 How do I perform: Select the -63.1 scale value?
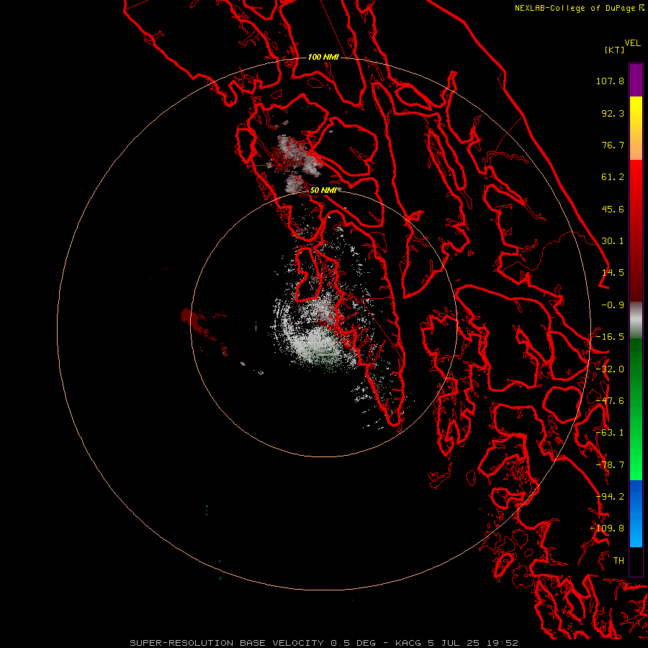[610, 433]
